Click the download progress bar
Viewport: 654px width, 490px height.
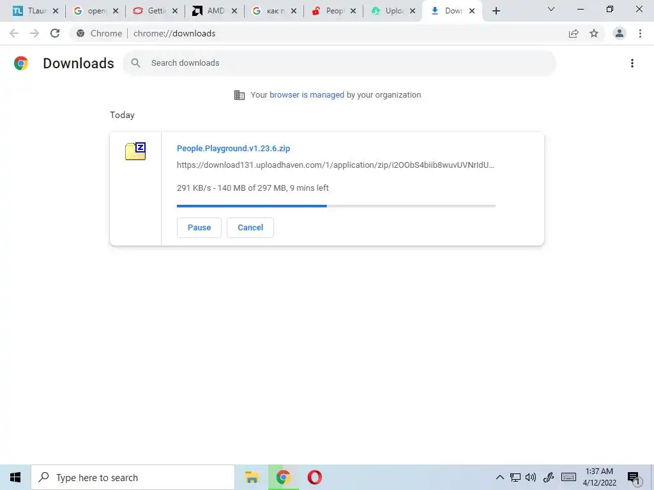[x=336, y=206]
